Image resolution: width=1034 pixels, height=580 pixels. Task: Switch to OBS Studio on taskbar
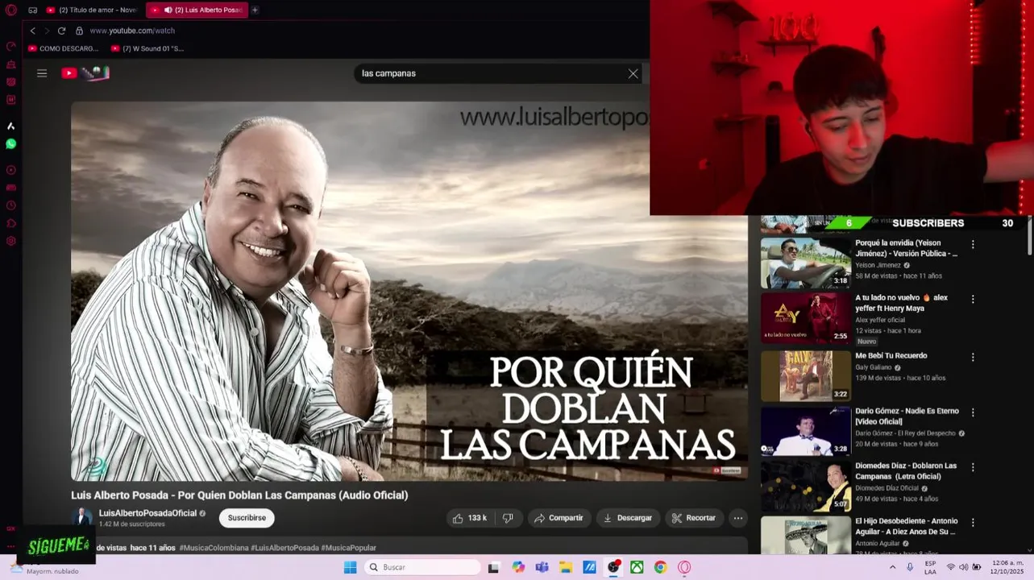[613, 567]
